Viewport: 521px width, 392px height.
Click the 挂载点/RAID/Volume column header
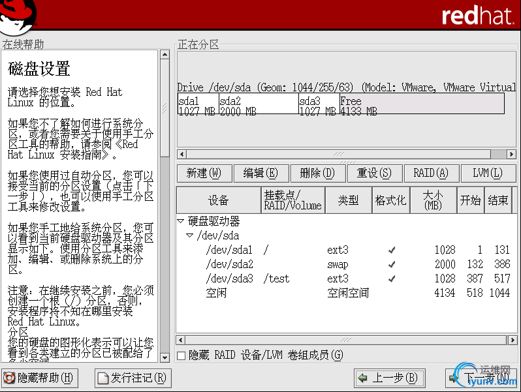[292, 200]
